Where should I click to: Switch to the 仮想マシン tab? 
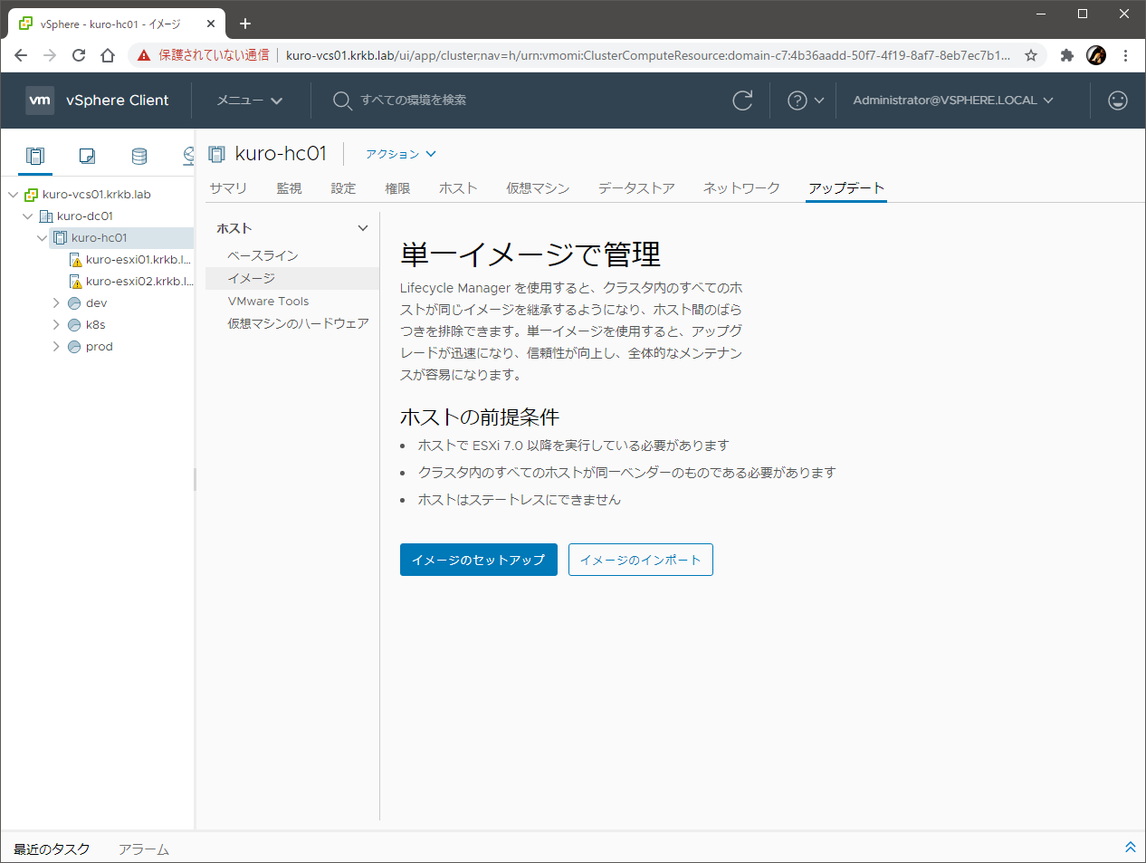(x=538, y=188)
